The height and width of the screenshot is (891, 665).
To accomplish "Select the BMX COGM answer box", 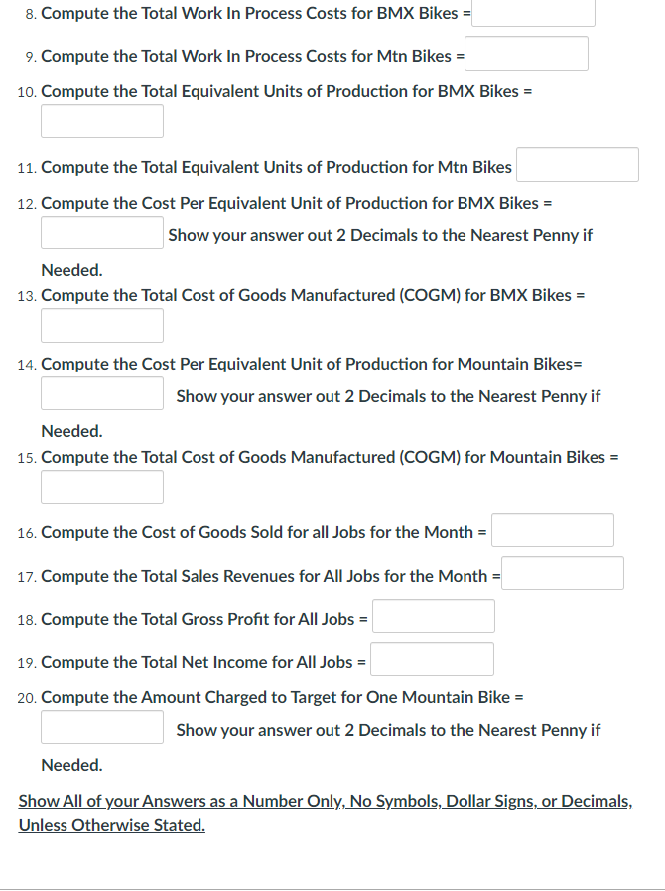I will coord(101,325).
